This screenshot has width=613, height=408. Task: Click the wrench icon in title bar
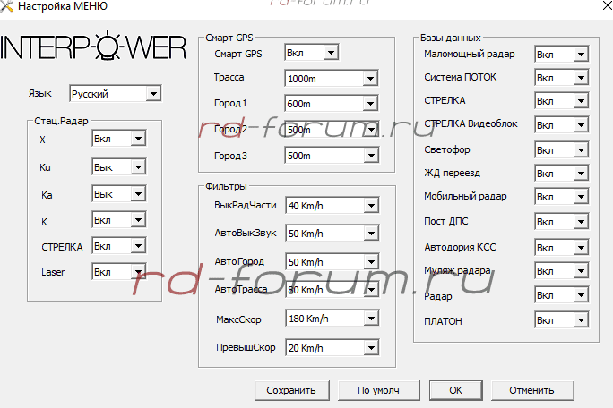12,8
